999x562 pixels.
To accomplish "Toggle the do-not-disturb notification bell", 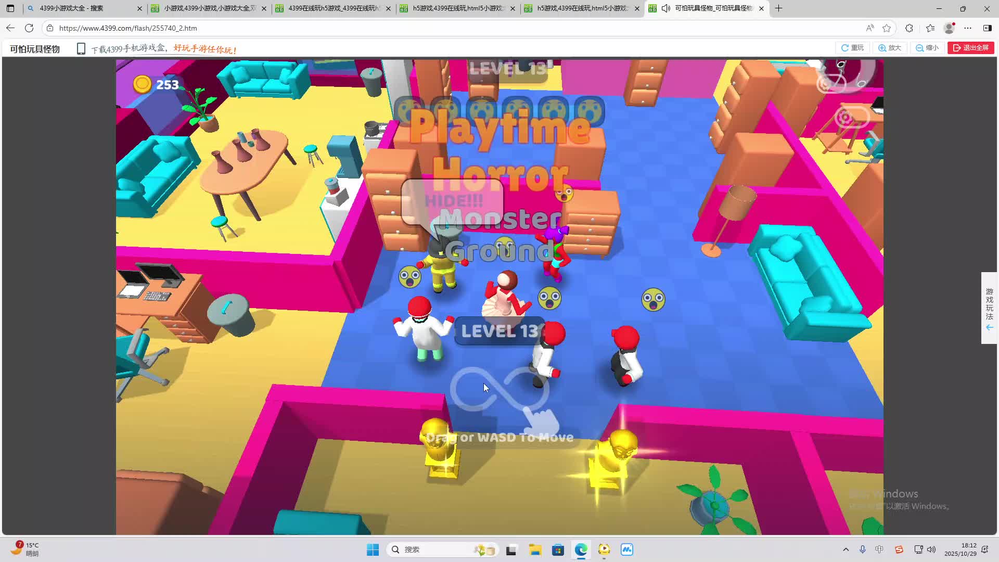I will [x=984, y=550].
